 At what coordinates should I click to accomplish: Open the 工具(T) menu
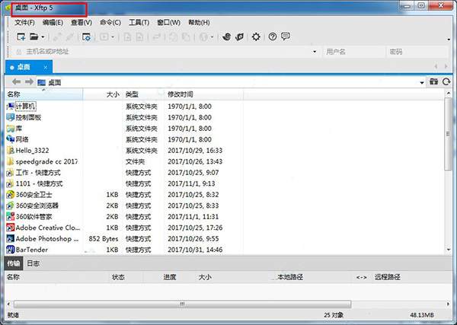[139, 22]
